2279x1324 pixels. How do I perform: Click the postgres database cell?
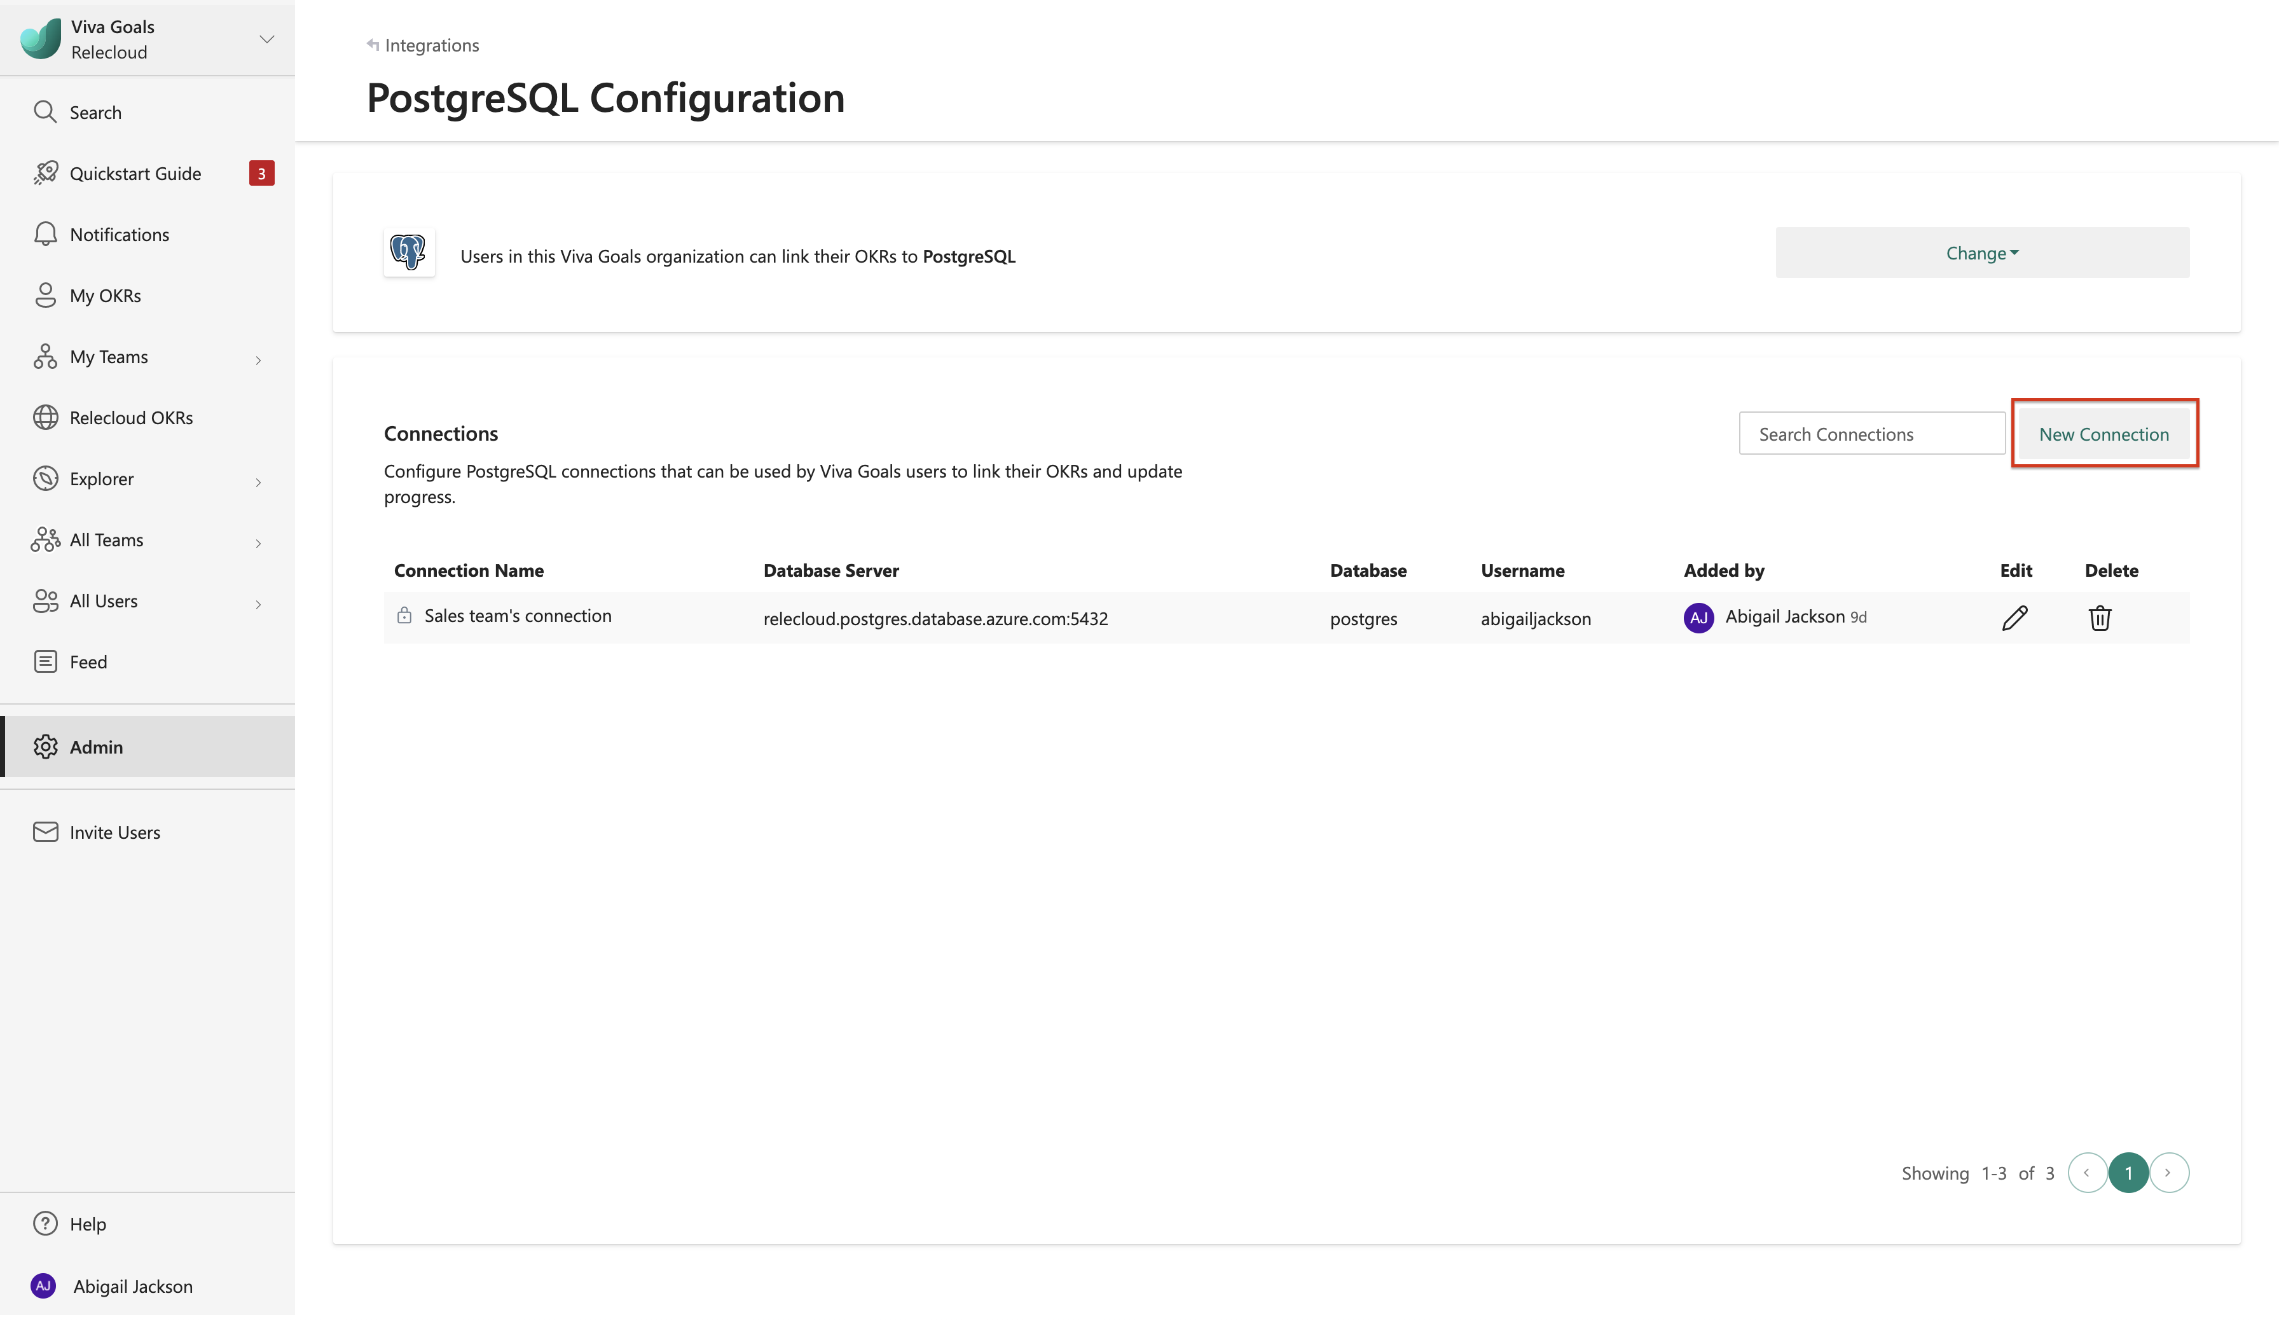click(x=1363, y=619)
